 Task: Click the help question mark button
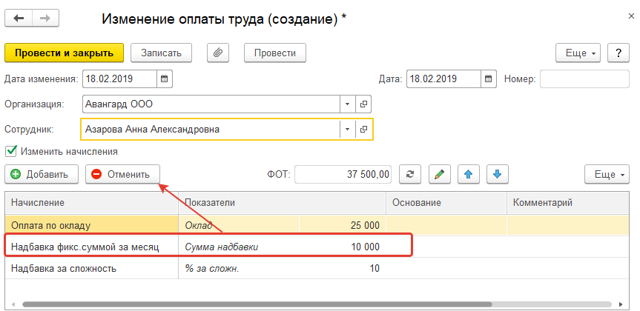pos(618,53)
